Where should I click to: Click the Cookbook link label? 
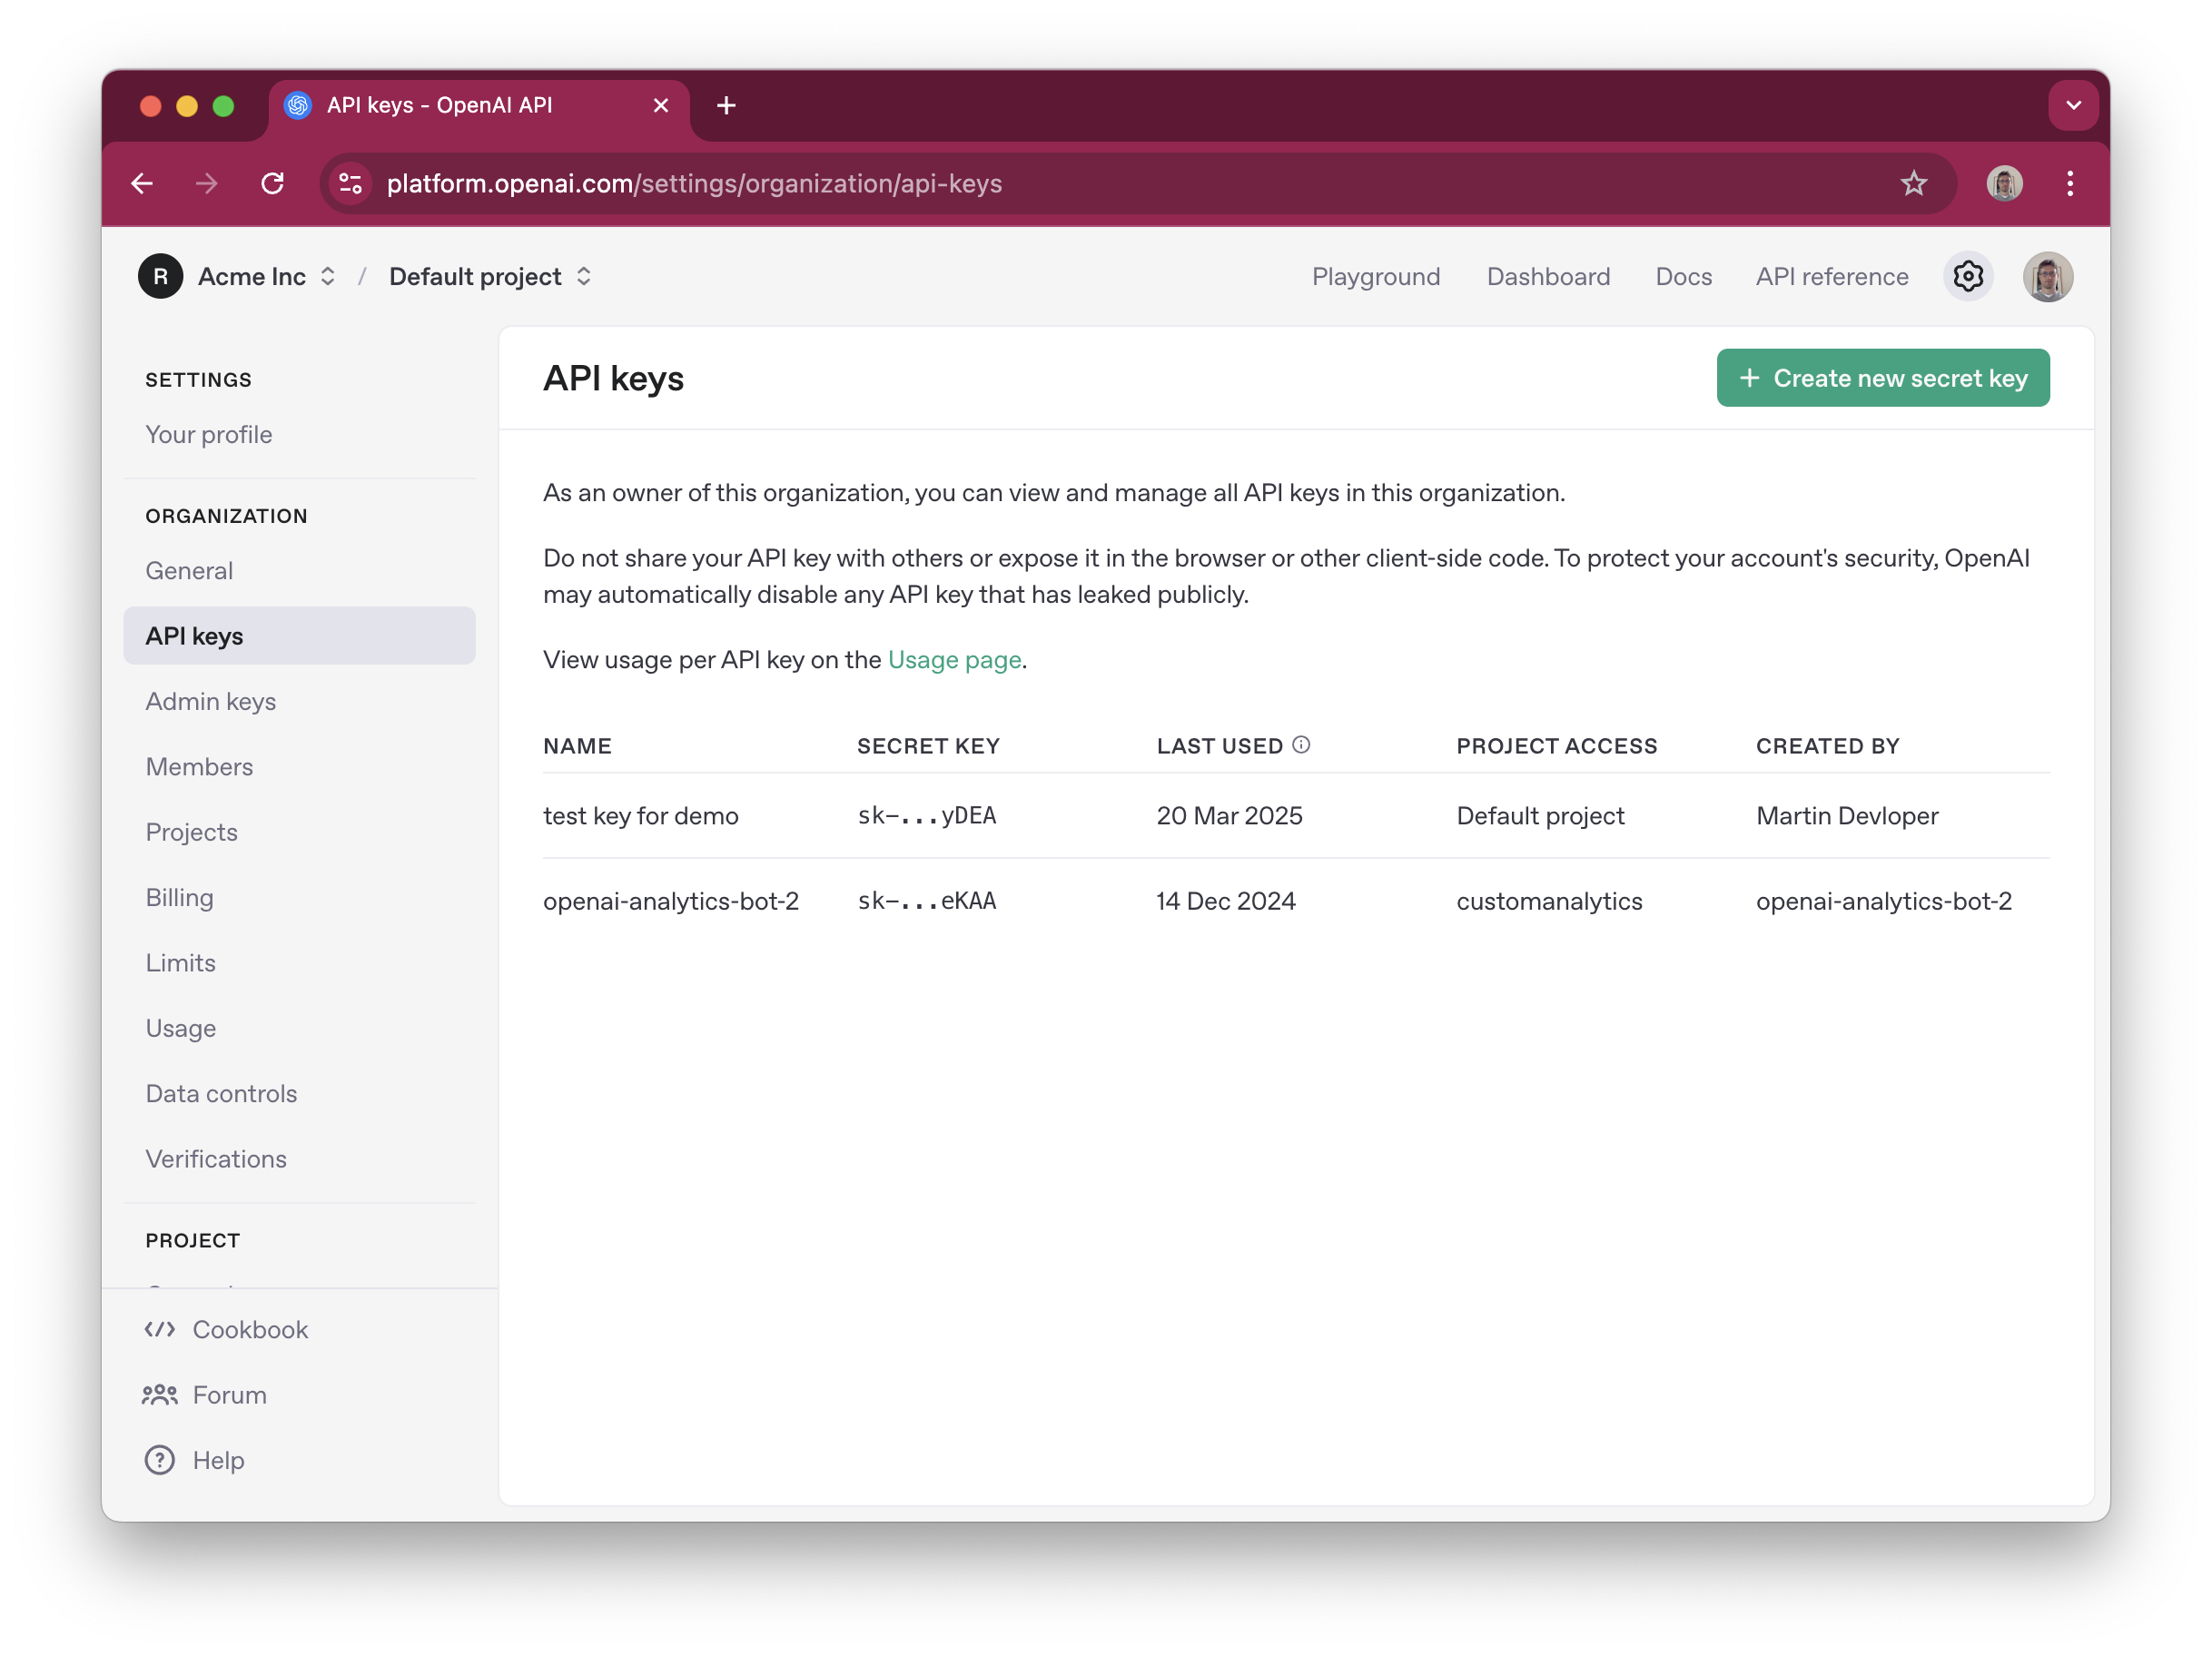250,1330
